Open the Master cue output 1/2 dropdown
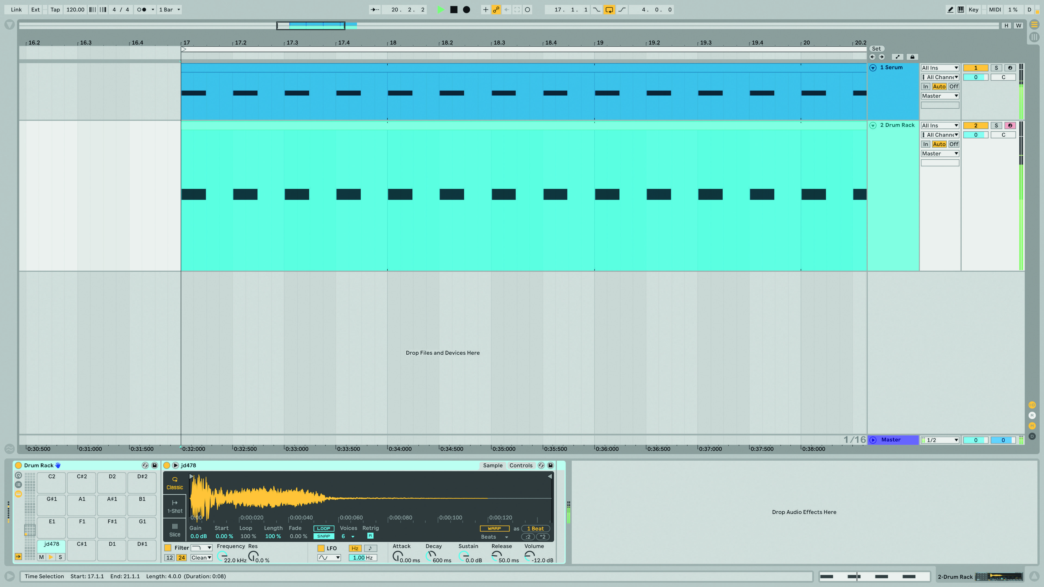The height and width of the screenshot is (587, 1044). 940,440
